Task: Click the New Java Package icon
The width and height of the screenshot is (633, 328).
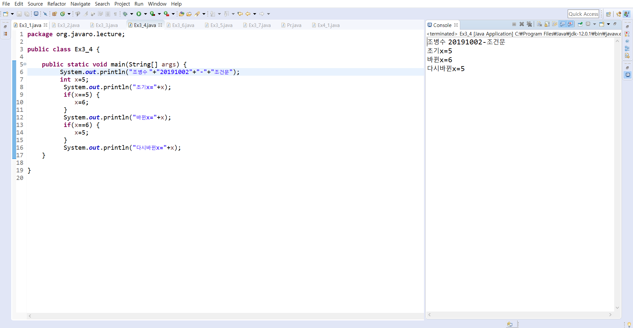Action: (x=54, y=14)
